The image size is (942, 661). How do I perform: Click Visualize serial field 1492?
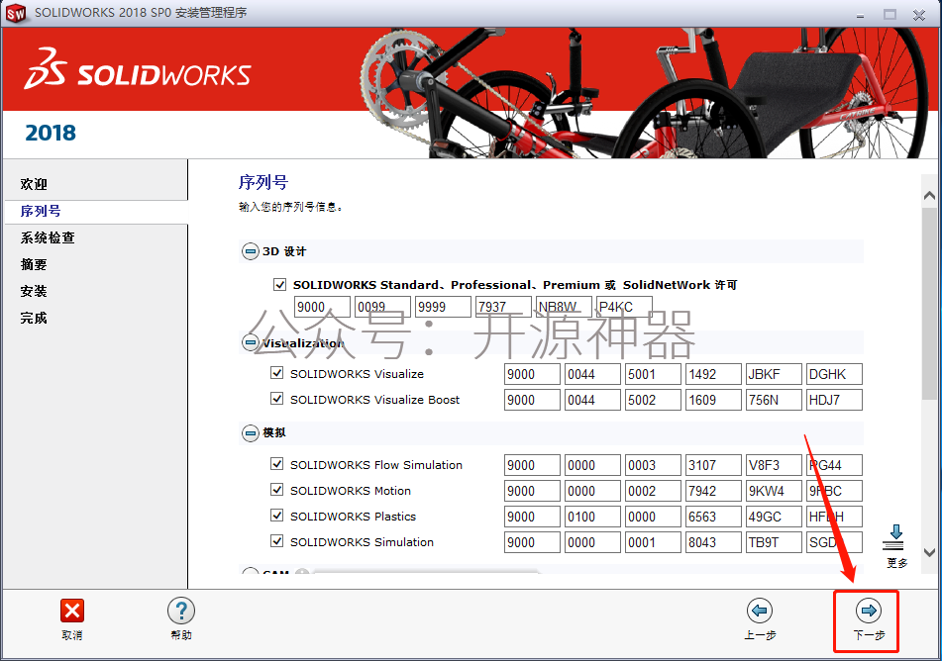click(x=714, y=374)
